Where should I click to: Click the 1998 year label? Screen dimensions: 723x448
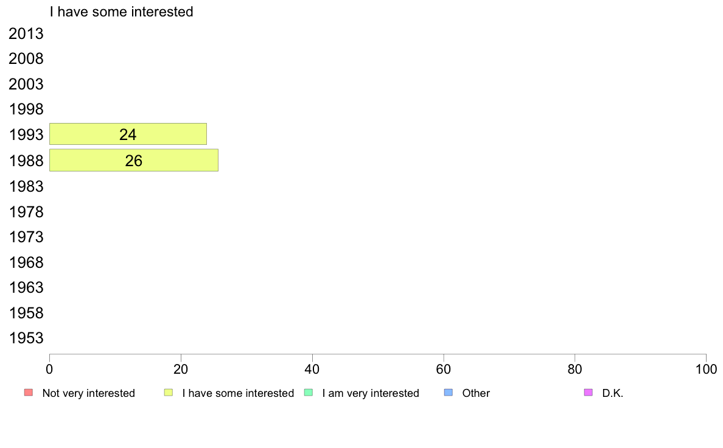26,110
